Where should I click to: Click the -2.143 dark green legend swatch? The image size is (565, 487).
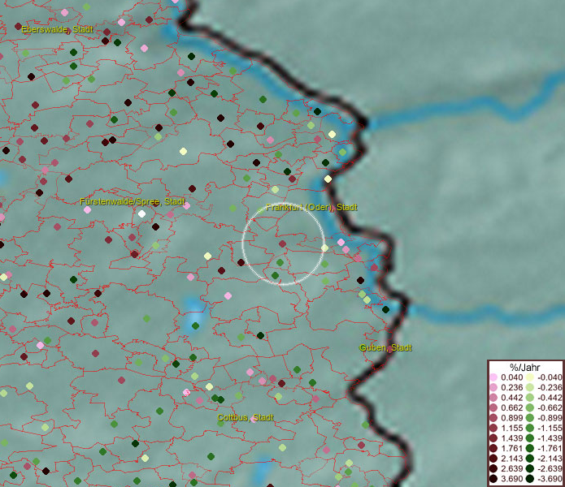tap(530, 459)
